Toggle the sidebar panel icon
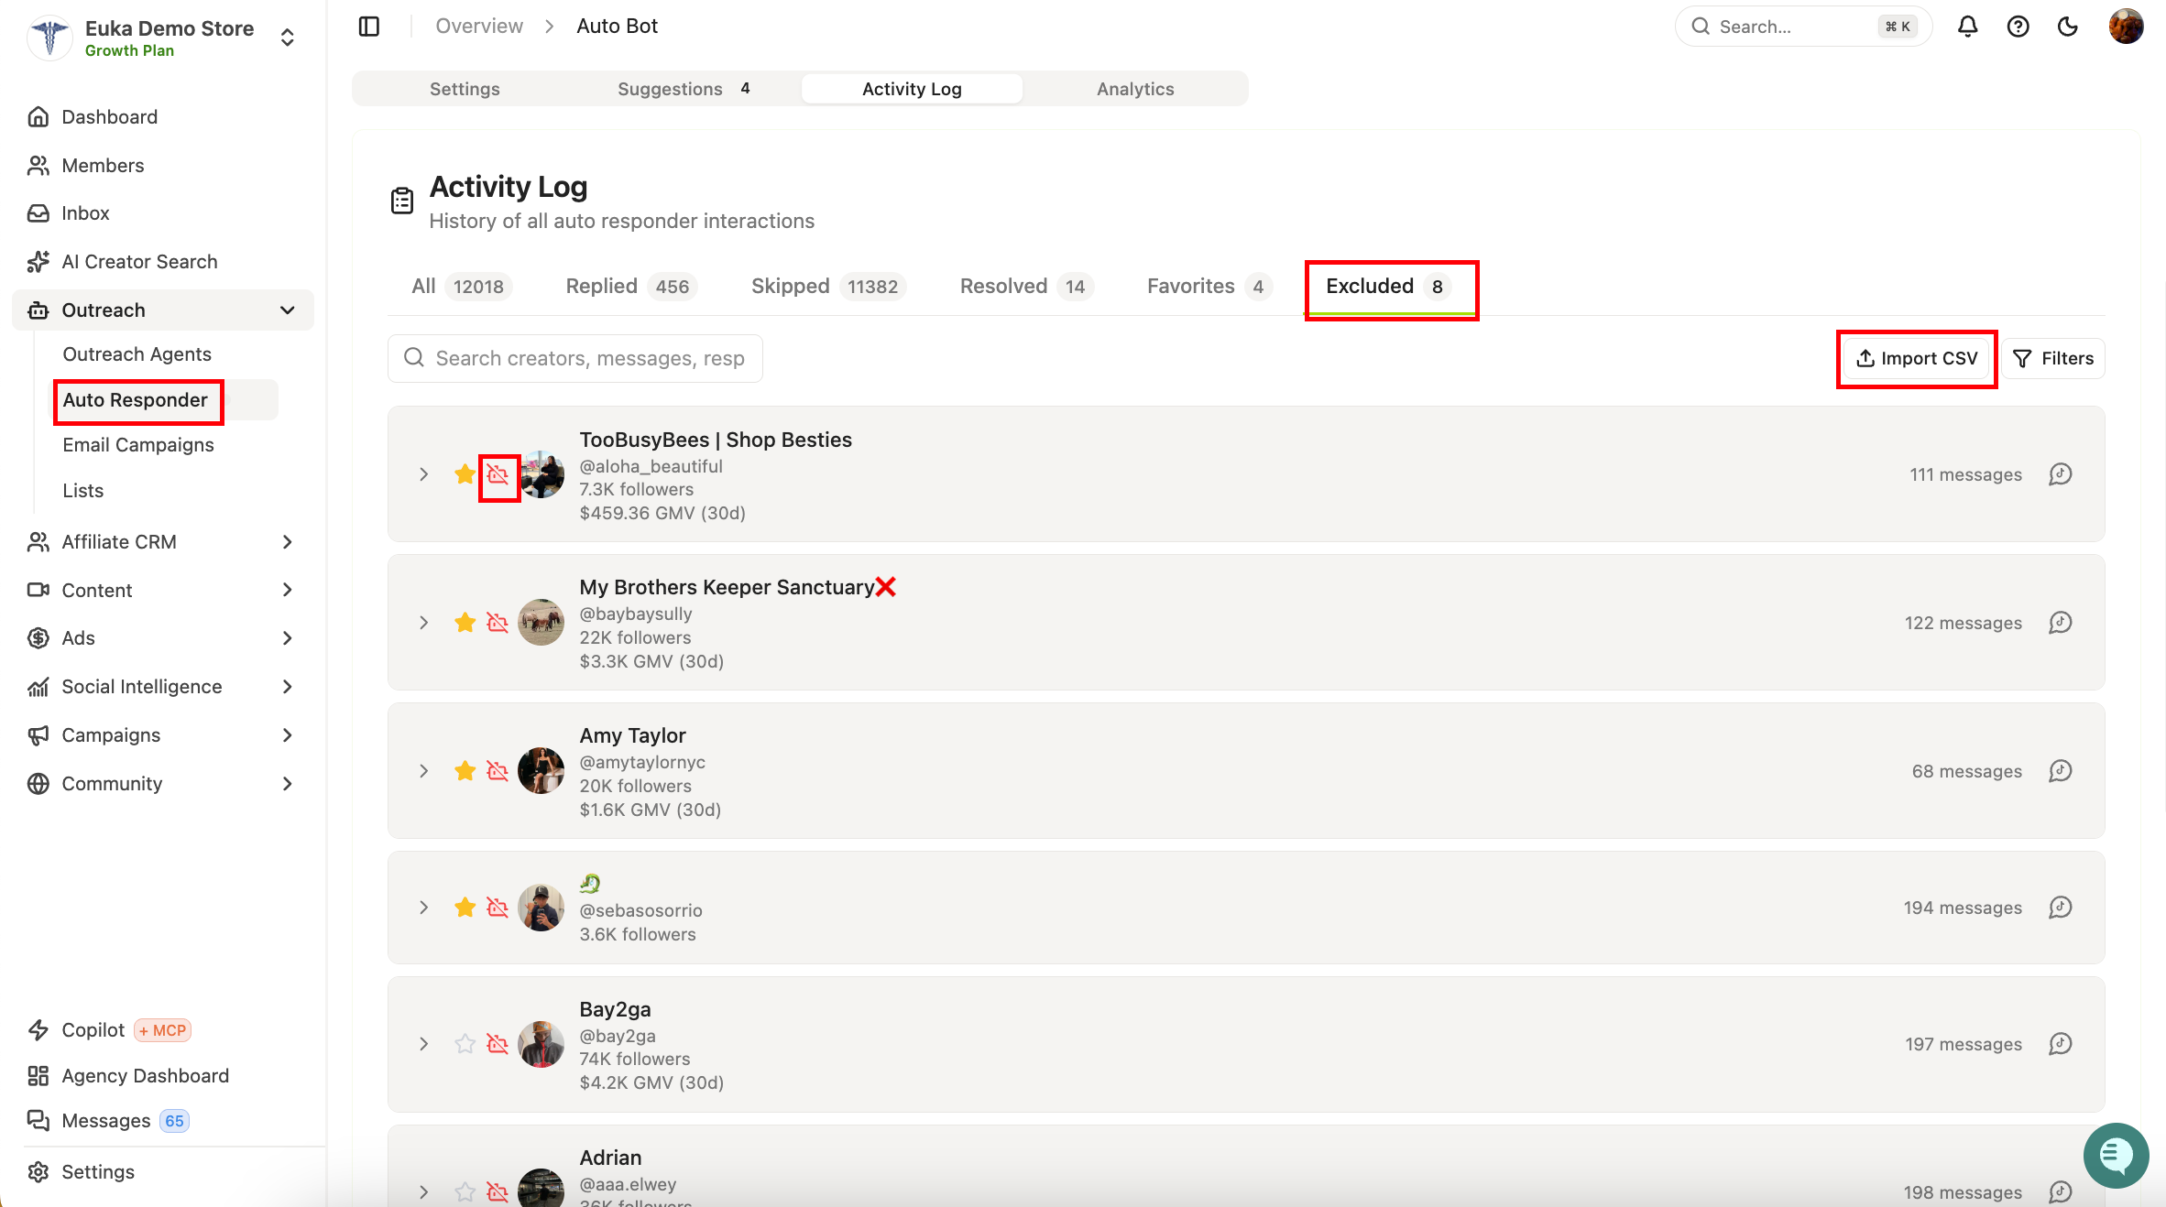 coord(369,27)
